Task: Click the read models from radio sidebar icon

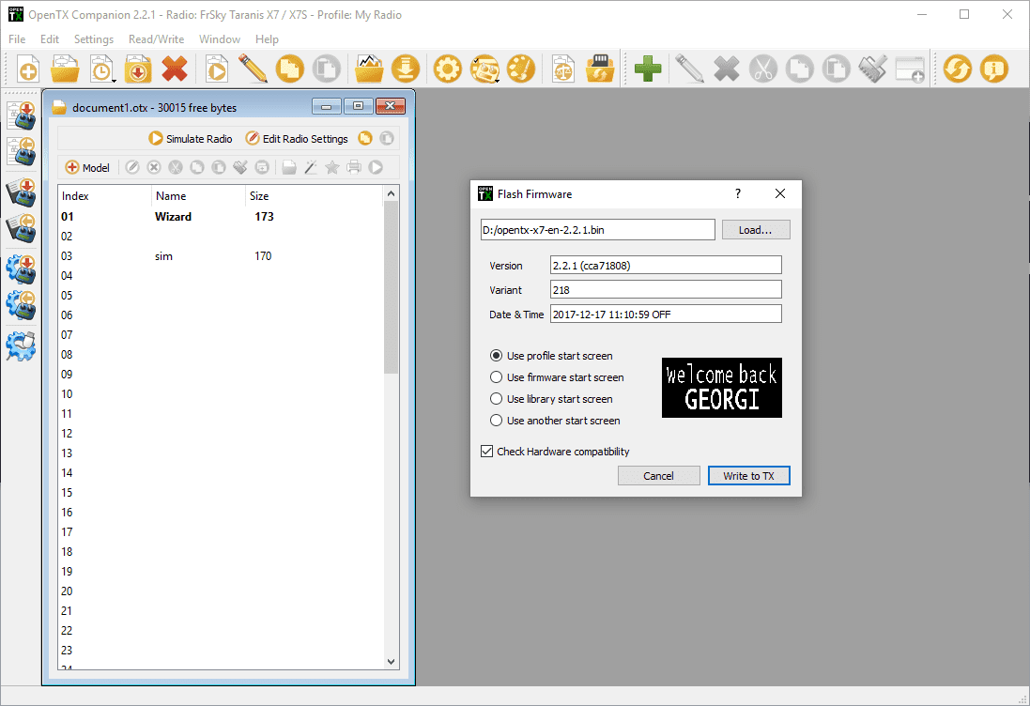Action: [21, 151]
